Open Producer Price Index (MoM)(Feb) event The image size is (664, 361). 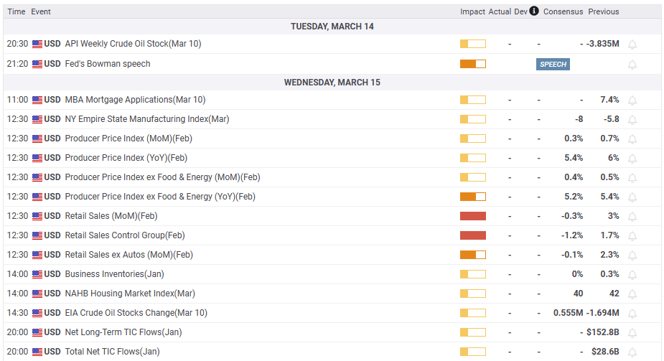[128, 139]
